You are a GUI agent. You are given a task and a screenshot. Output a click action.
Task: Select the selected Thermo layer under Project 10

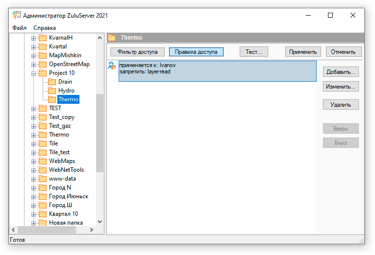click(x=68, y=99)
